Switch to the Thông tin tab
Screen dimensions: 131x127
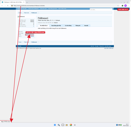(78, 26)
